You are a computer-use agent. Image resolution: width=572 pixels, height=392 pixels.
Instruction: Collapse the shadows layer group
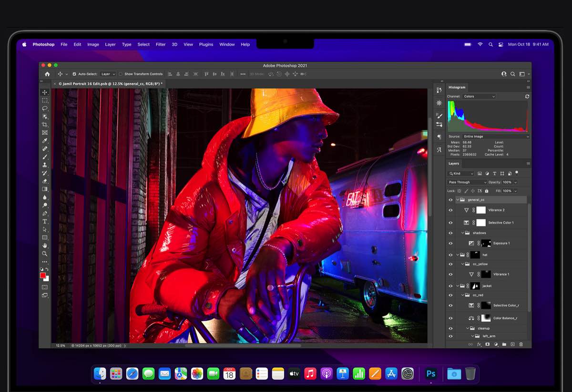[x=463, y=233]
